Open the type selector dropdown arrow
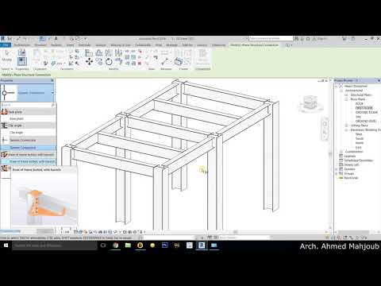Screen dimensions: 381x286 click(52, 93)
